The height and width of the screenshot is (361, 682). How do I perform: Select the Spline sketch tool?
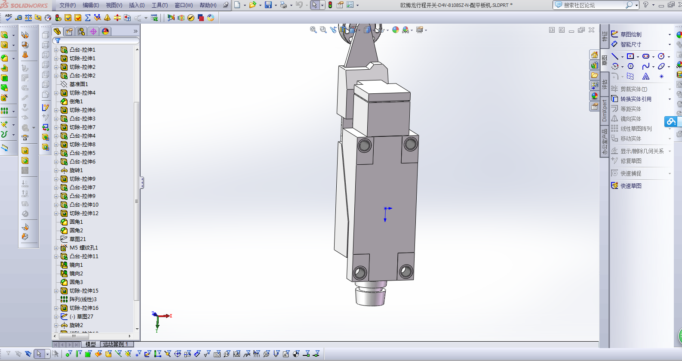click(646, 66)
